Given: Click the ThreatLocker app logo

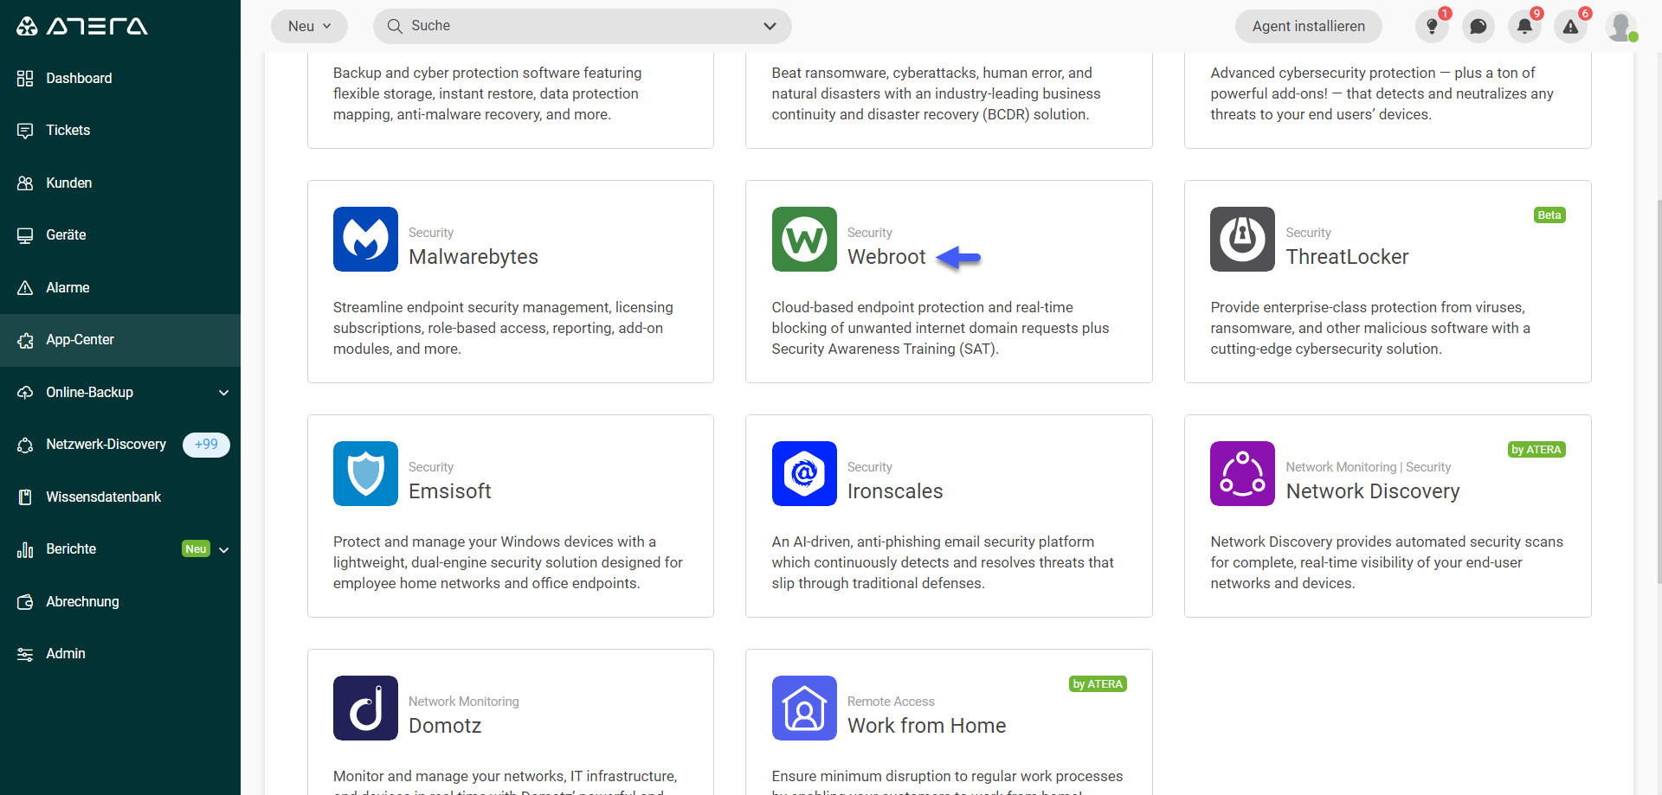Looking at the screenshot, I should pyautogui.click(x=1242, y=239).
